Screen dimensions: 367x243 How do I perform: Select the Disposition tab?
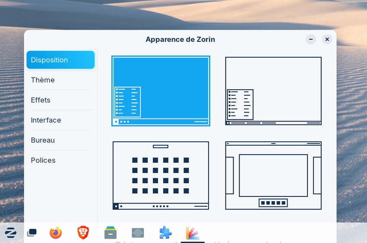click(x=60, y=60)
